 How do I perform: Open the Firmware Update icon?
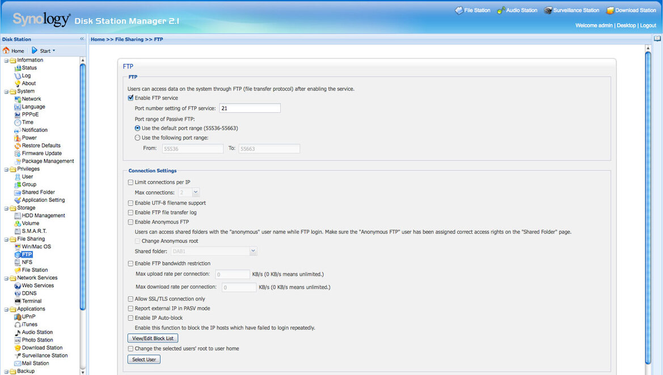[x=18, y=154]
